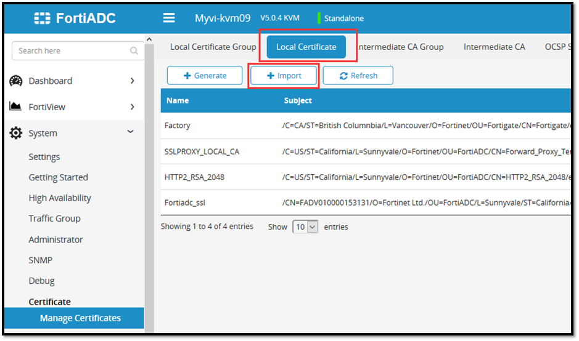Click the Standalone status text
This screenshot has width=579, height=341.
click(344, 18)
